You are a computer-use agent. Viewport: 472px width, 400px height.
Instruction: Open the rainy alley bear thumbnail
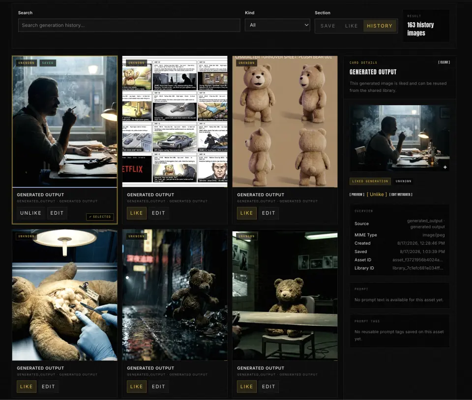pyautogui.click(x=175, y=295)
